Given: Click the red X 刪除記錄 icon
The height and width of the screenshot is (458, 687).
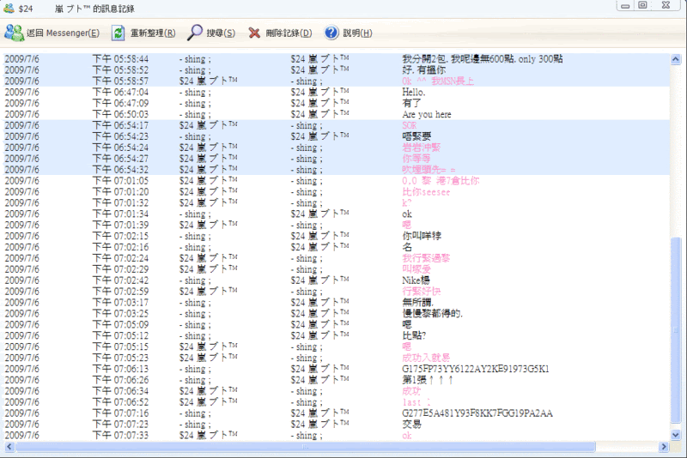Looking at the screenshot, I should [x=254, y=33].
